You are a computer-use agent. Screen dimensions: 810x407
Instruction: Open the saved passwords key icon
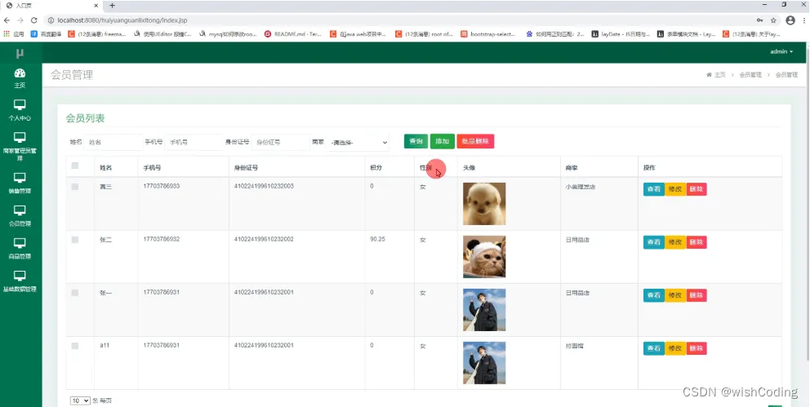pos(760,20)
